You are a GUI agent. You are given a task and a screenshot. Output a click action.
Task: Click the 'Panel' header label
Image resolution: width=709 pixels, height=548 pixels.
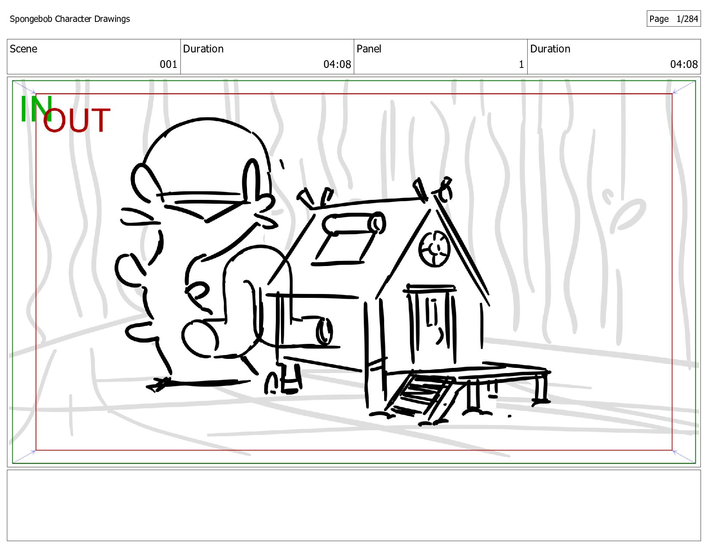point(369,49)
